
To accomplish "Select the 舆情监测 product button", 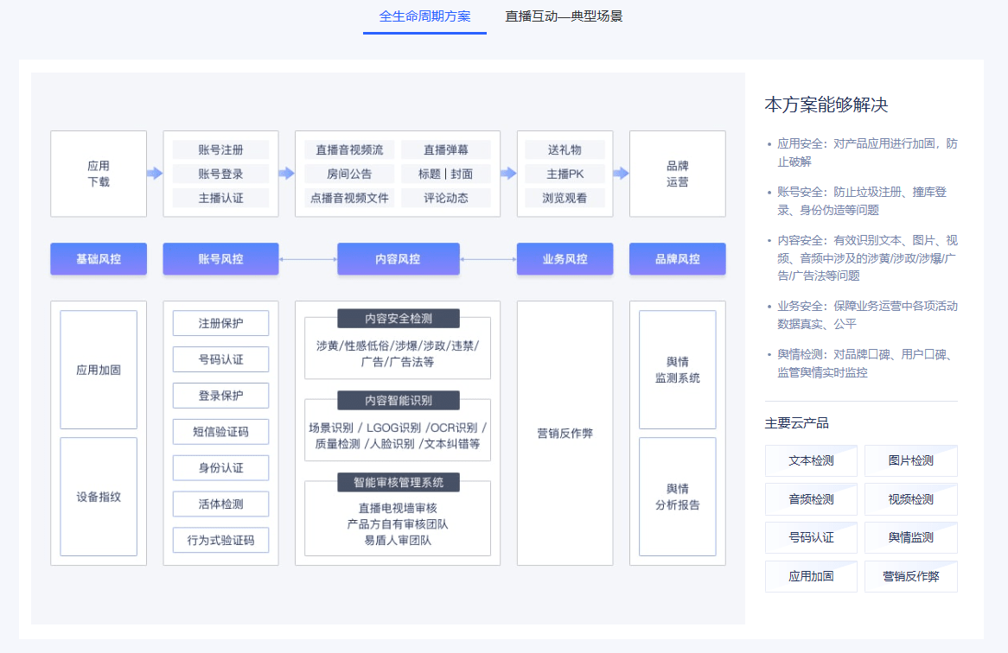I will [x=910, y=537].
